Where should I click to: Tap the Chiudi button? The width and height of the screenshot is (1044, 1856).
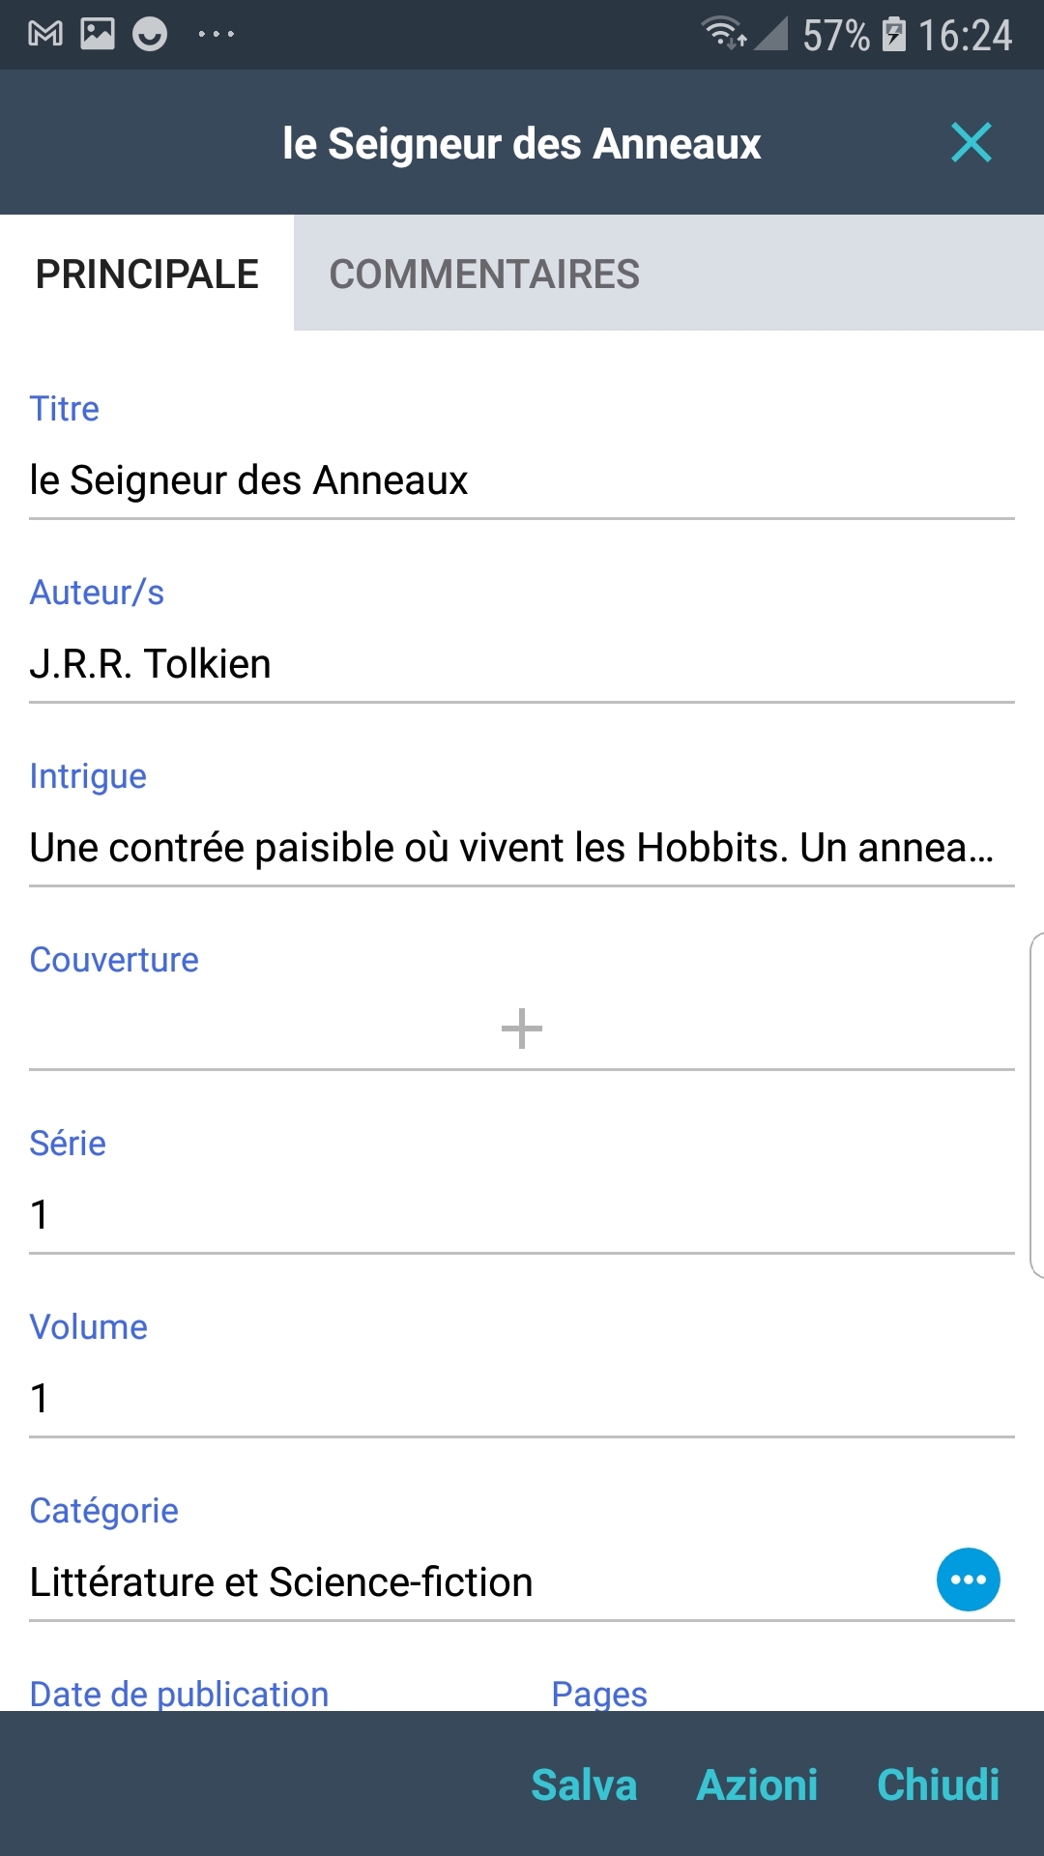(938, 1784)
